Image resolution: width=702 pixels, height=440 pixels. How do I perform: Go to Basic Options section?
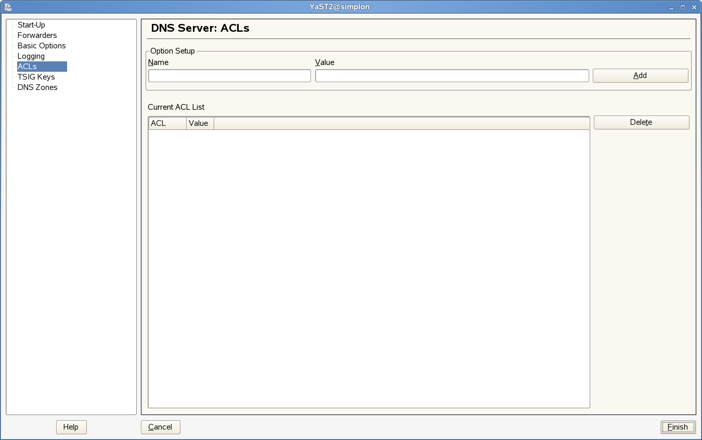42,46
